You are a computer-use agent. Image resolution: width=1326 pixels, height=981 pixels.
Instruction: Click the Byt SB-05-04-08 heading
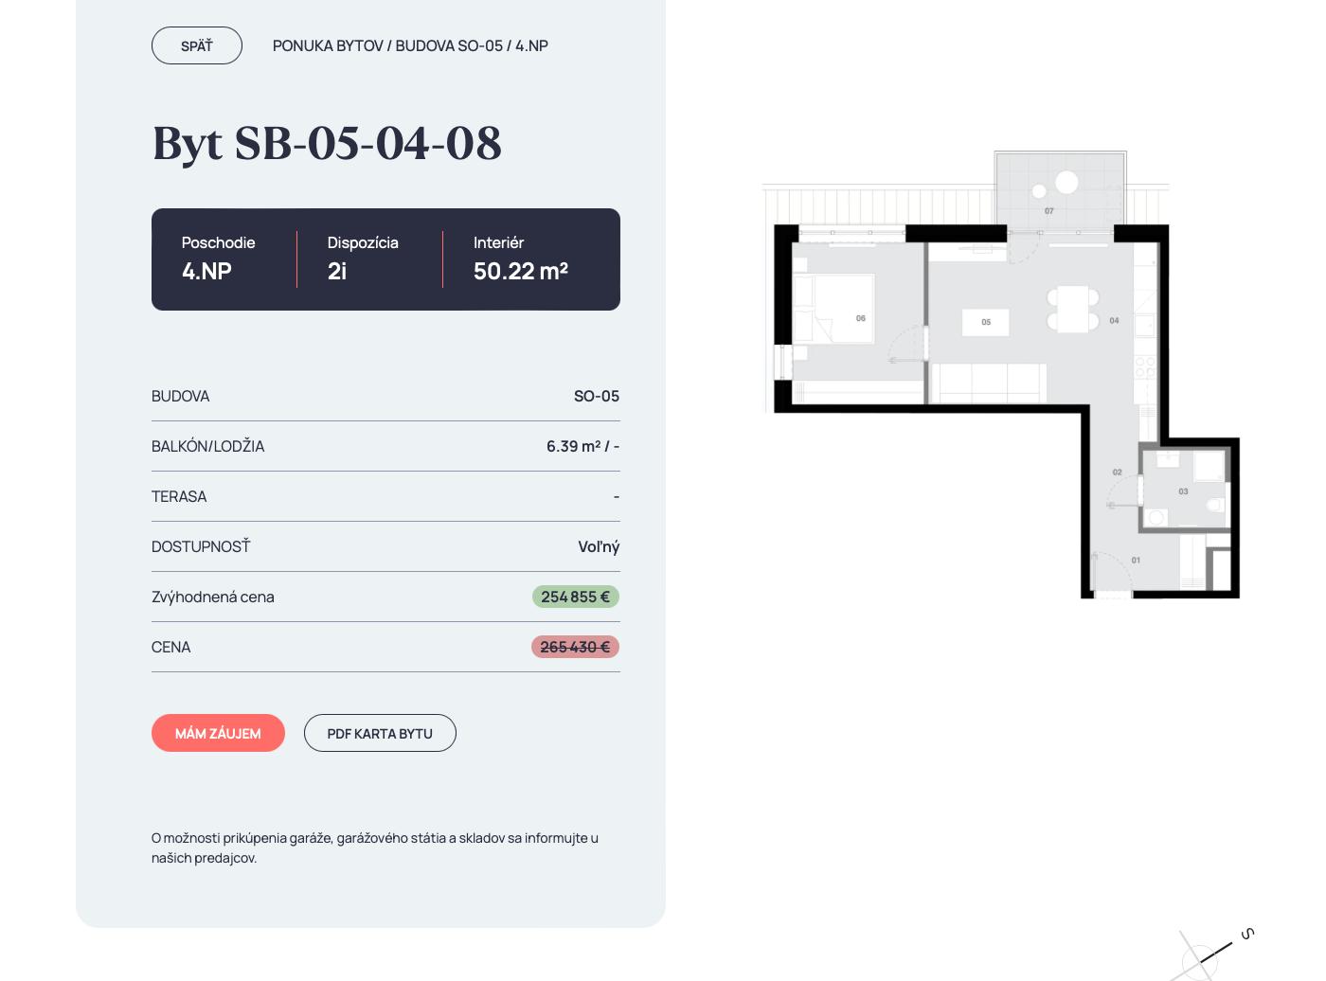(327, 143)
